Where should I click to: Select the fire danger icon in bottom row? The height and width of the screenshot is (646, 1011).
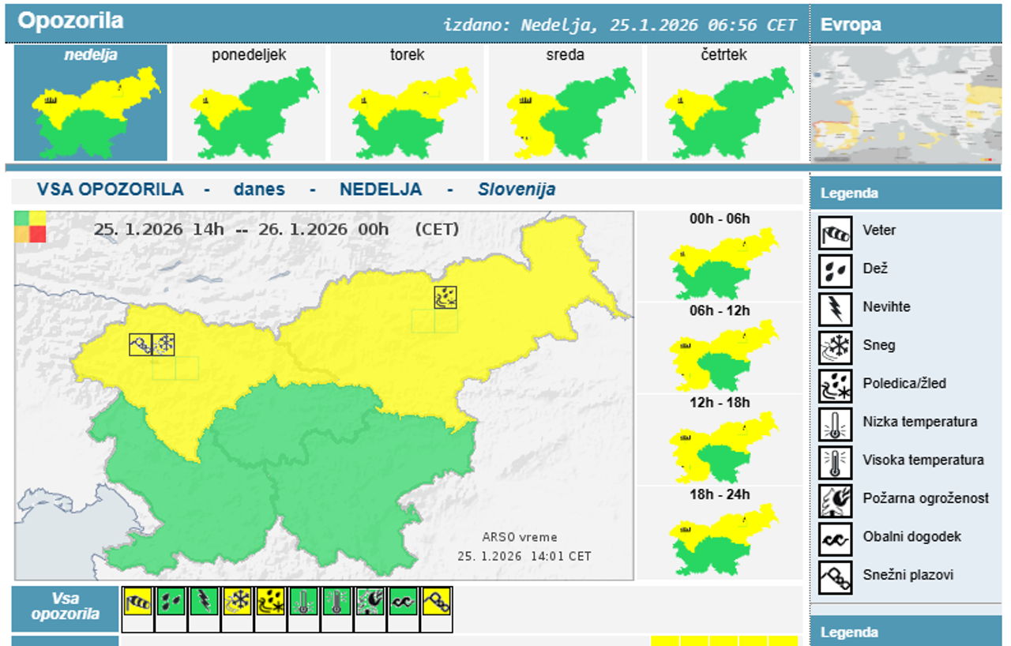coord(370,601)
